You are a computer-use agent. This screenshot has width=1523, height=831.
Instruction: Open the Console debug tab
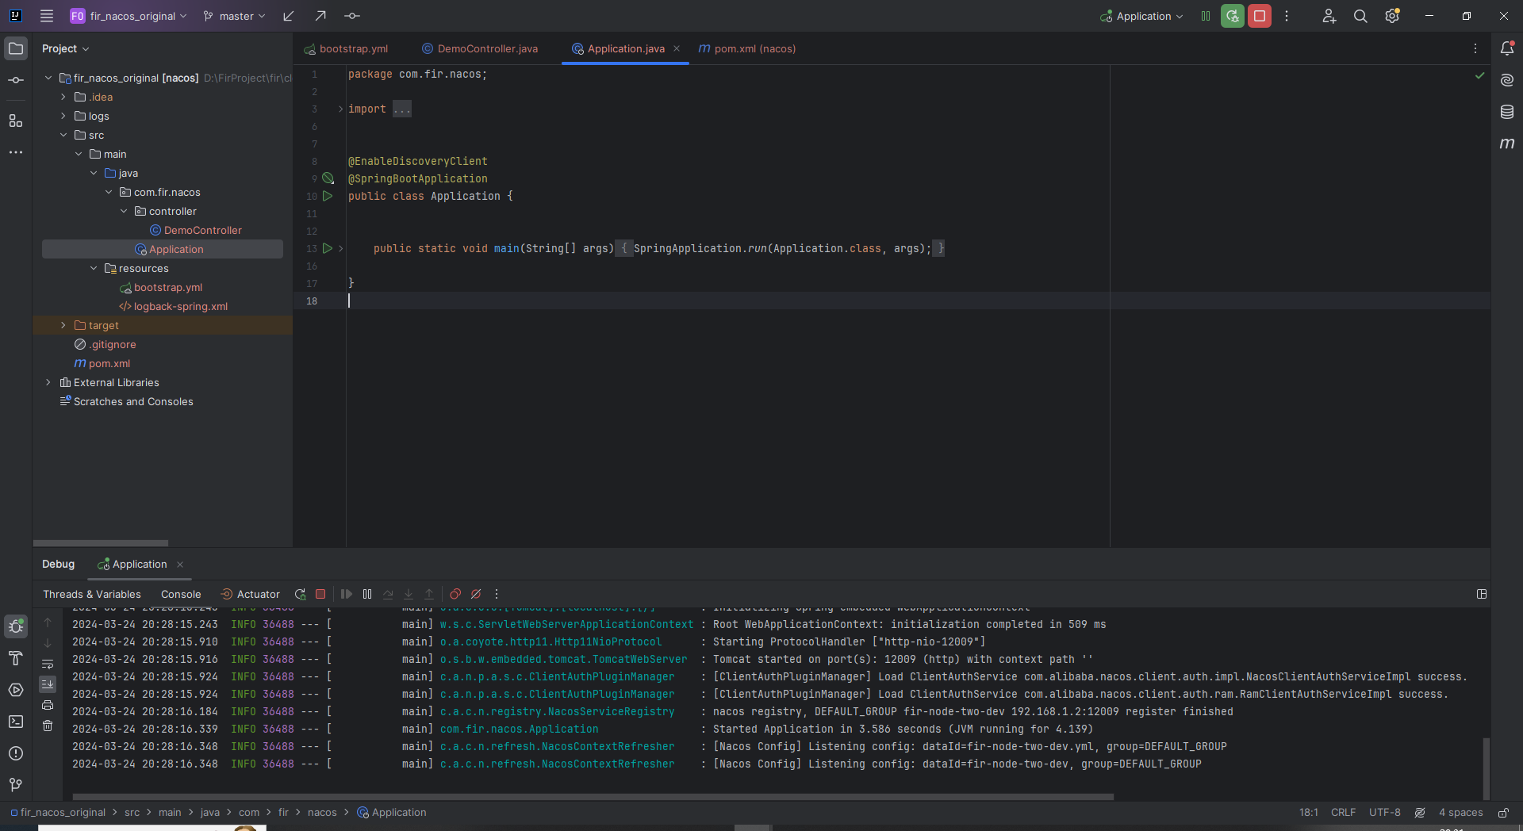click(181, 594)
